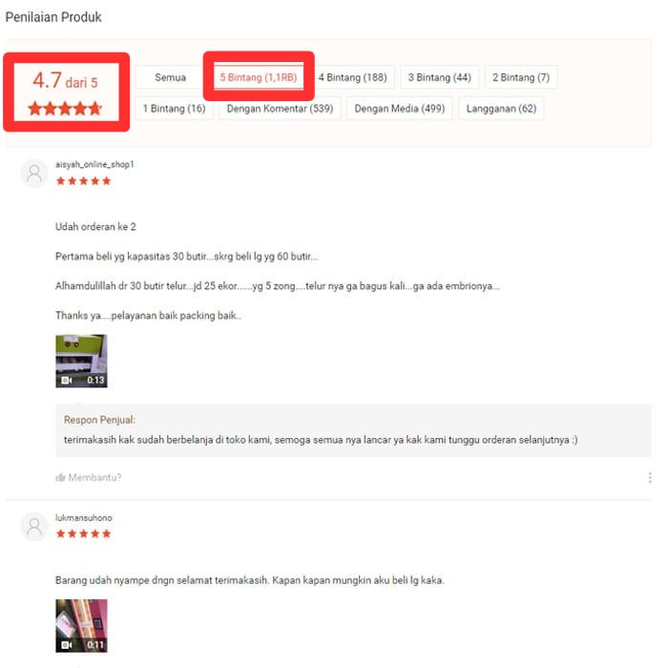Screen dimensions: 668x668
Task: Open the three-dot menu on first review
Action: (650, 477)
